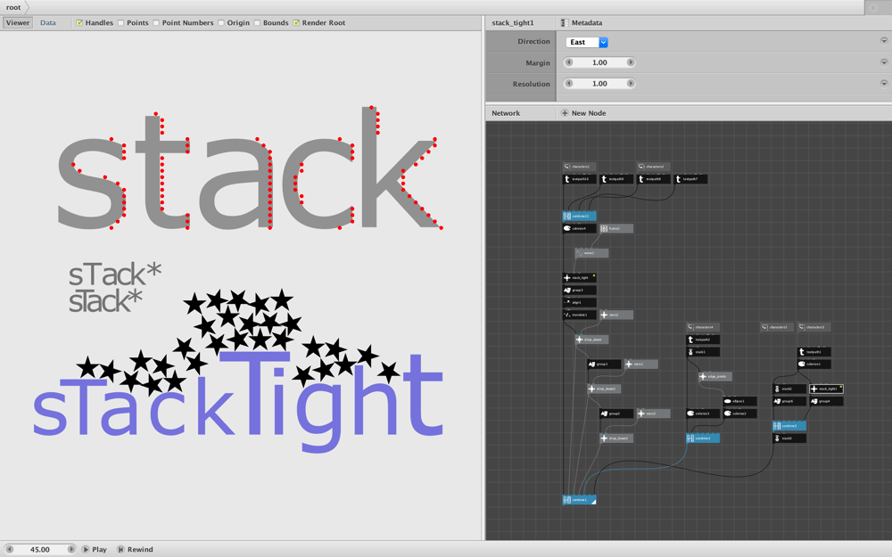Select the drop_down2 node
The image size is (892, 557).
[616, 438]
